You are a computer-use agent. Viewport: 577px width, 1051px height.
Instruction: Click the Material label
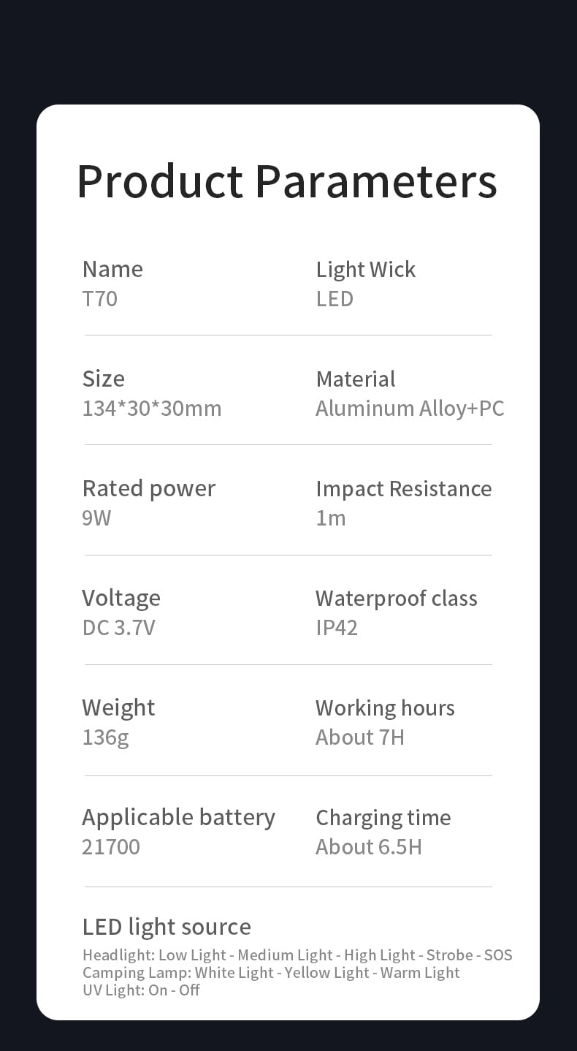click(355, 379)
